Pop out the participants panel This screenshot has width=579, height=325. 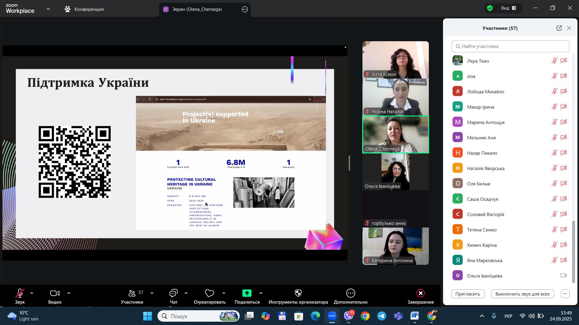pos(559,28)
